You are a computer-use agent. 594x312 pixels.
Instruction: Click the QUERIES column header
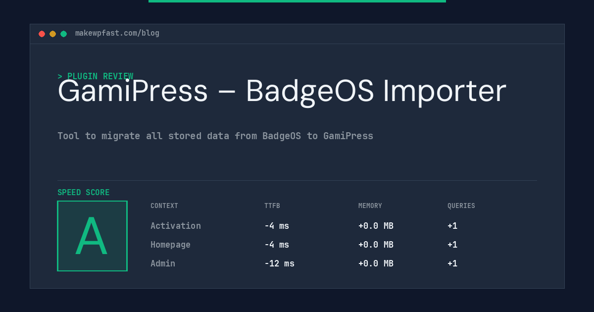click(461, 206)
